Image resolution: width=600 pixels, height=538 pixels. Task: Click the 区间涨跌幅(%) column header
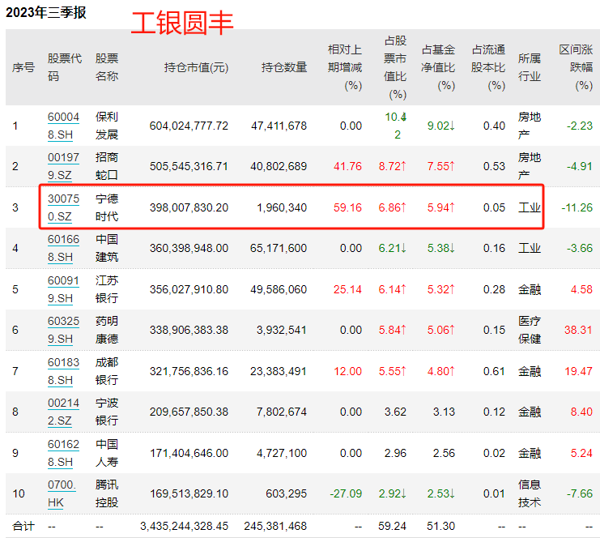click(576, 67)
